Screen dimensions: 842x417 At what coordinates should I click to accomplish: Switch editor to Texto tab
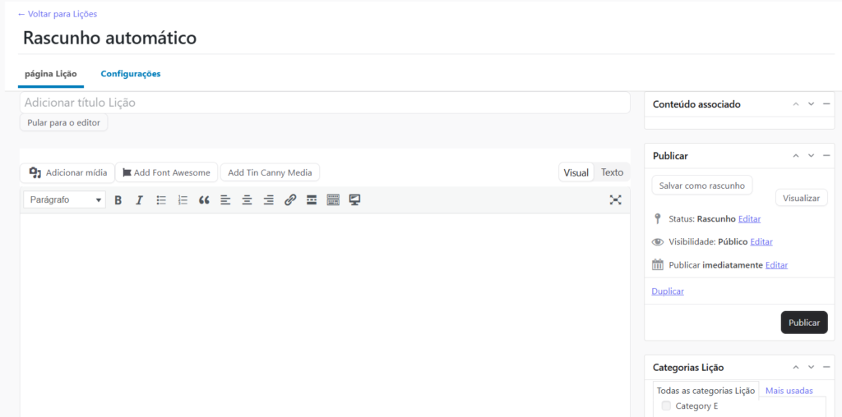click(612, 172)
